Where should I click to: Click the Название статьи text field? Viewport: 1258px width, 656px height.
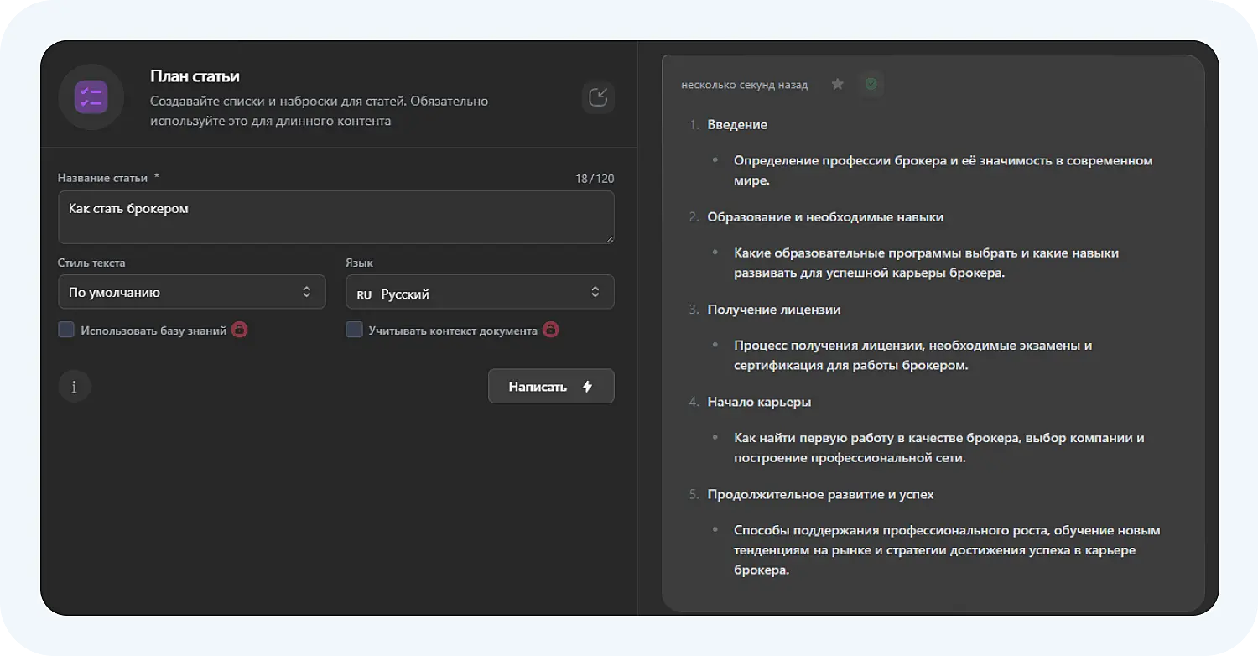pos(335,216)
